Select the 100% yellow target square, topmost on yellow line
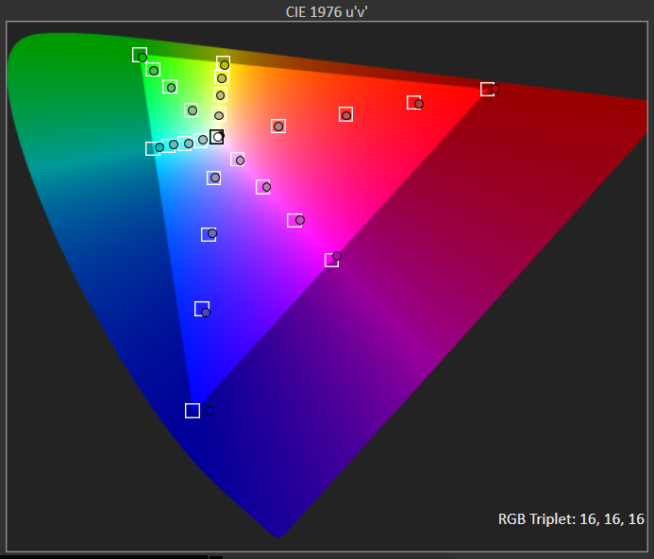 click(223, 63)
